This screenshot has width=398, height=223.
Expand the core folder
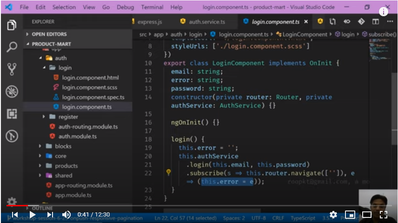tap(40, 156)
